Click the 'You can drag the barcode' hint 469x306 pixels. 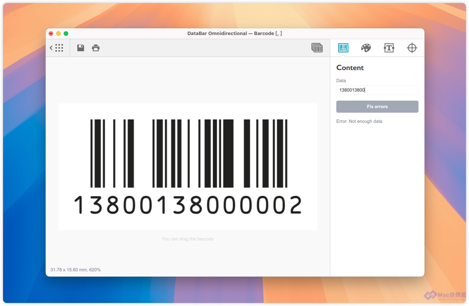pos(188,239)
